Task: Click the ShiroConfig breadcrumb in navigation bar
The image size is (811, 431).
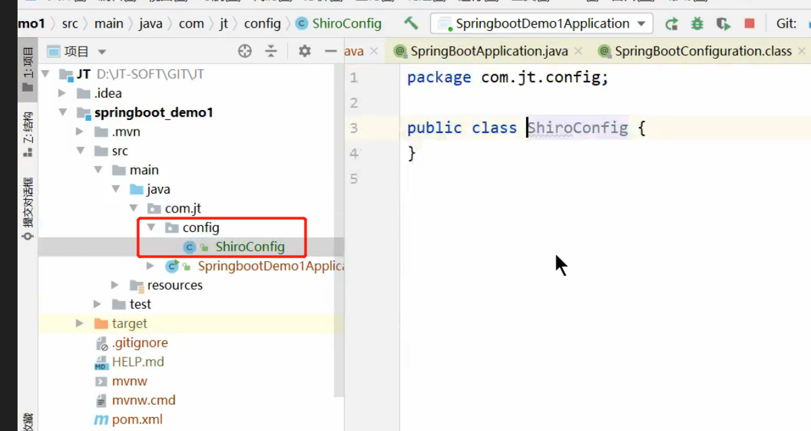Action: [346, 24]
